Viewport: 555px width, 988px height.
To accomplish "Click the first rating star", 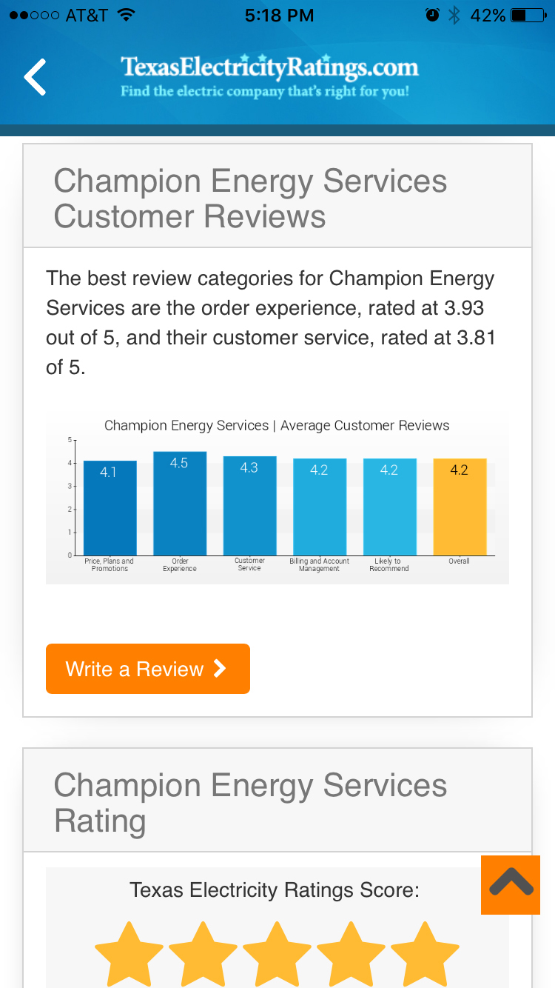I will [129, 955].
